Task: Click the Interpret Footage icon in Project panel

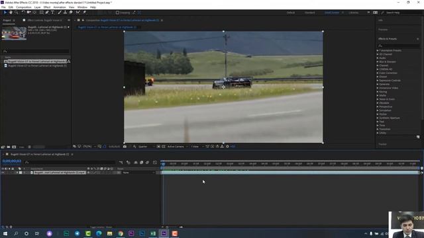Action: click(3, 147)
